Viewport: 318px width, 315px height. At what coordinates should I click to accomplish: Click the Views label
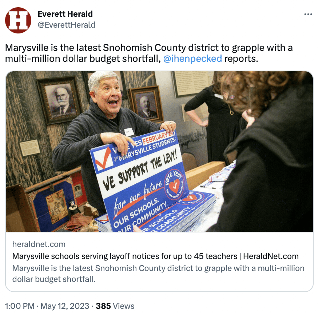click(123, 306)
